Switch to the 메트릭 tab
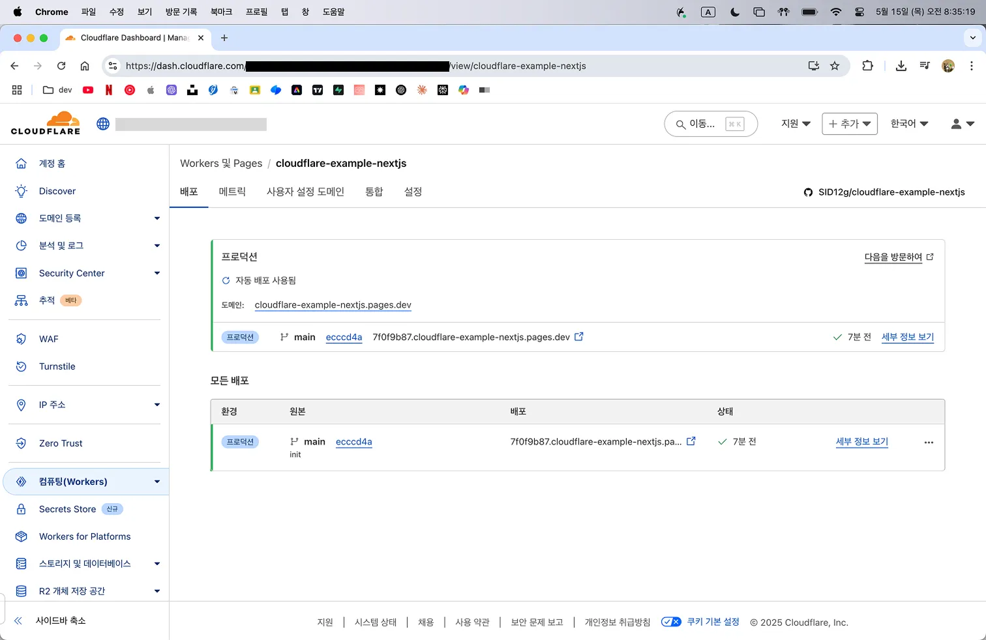The height and width of the screenshot is (640, 986). click(x=232, y=192)
